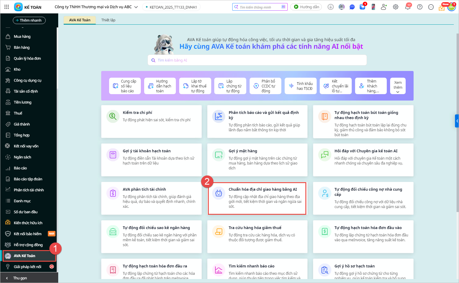
Task: Click the Hướng dẫn button
Action: 306,7
